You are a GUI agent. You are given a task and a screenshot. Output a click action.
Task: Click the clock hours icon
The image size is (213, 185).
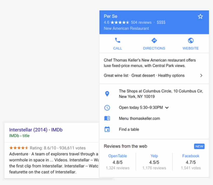click(x=107, y=108)
